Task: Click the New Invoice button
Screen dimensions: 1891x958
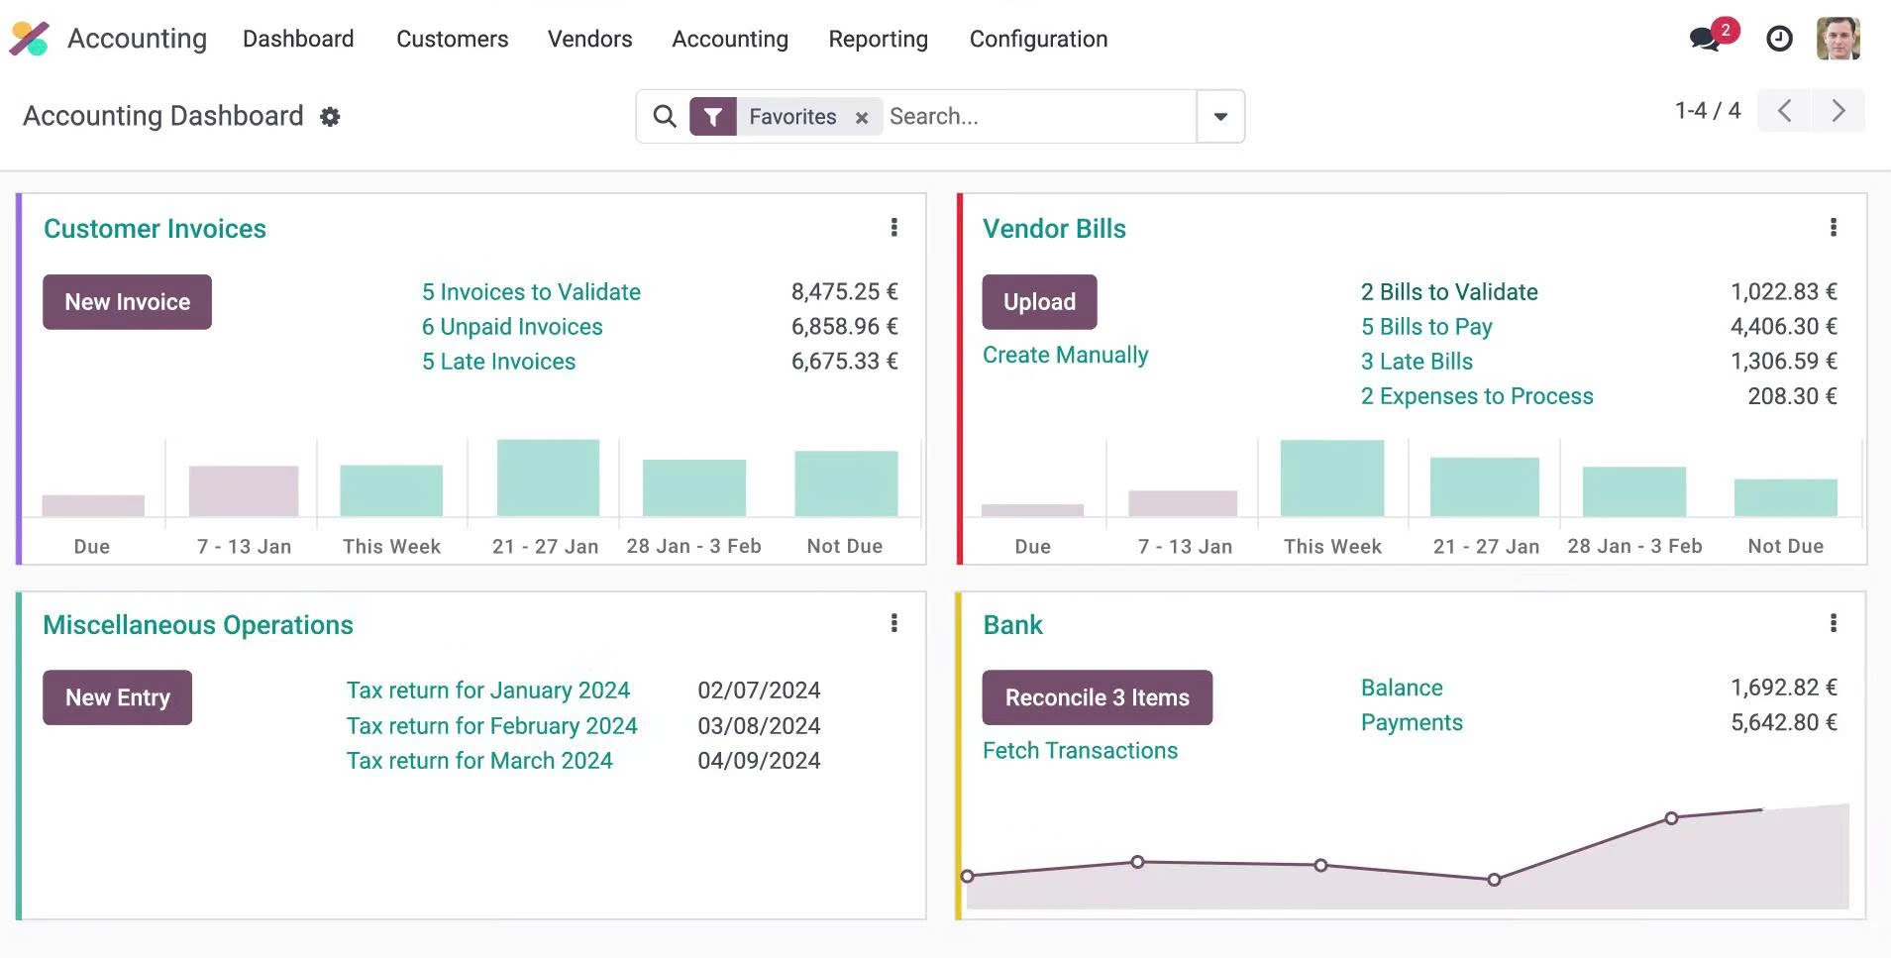Action: click(126, 301)
